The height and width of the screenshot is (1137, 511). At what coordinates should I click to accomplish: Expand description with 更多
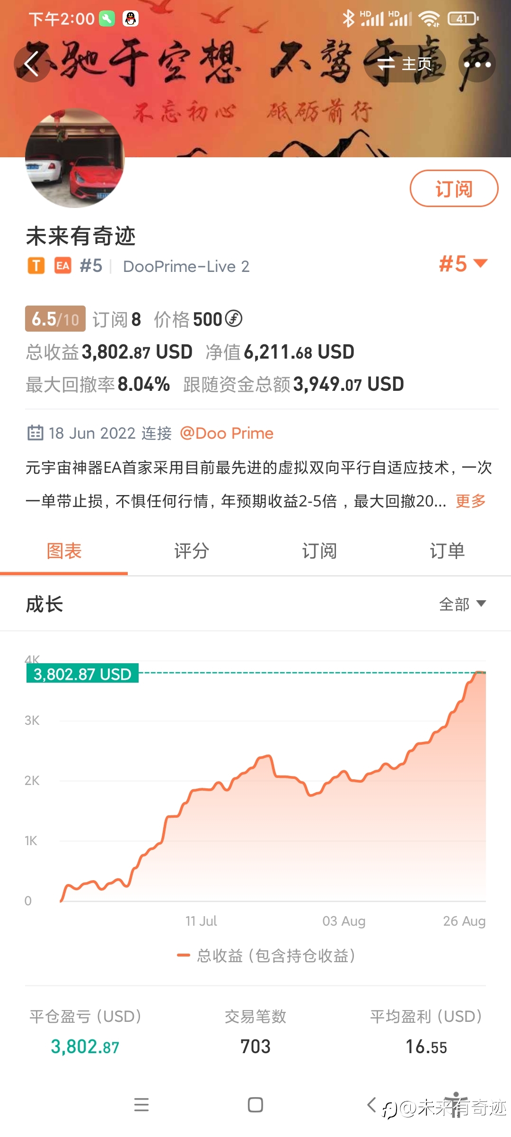tap(471, 501)
